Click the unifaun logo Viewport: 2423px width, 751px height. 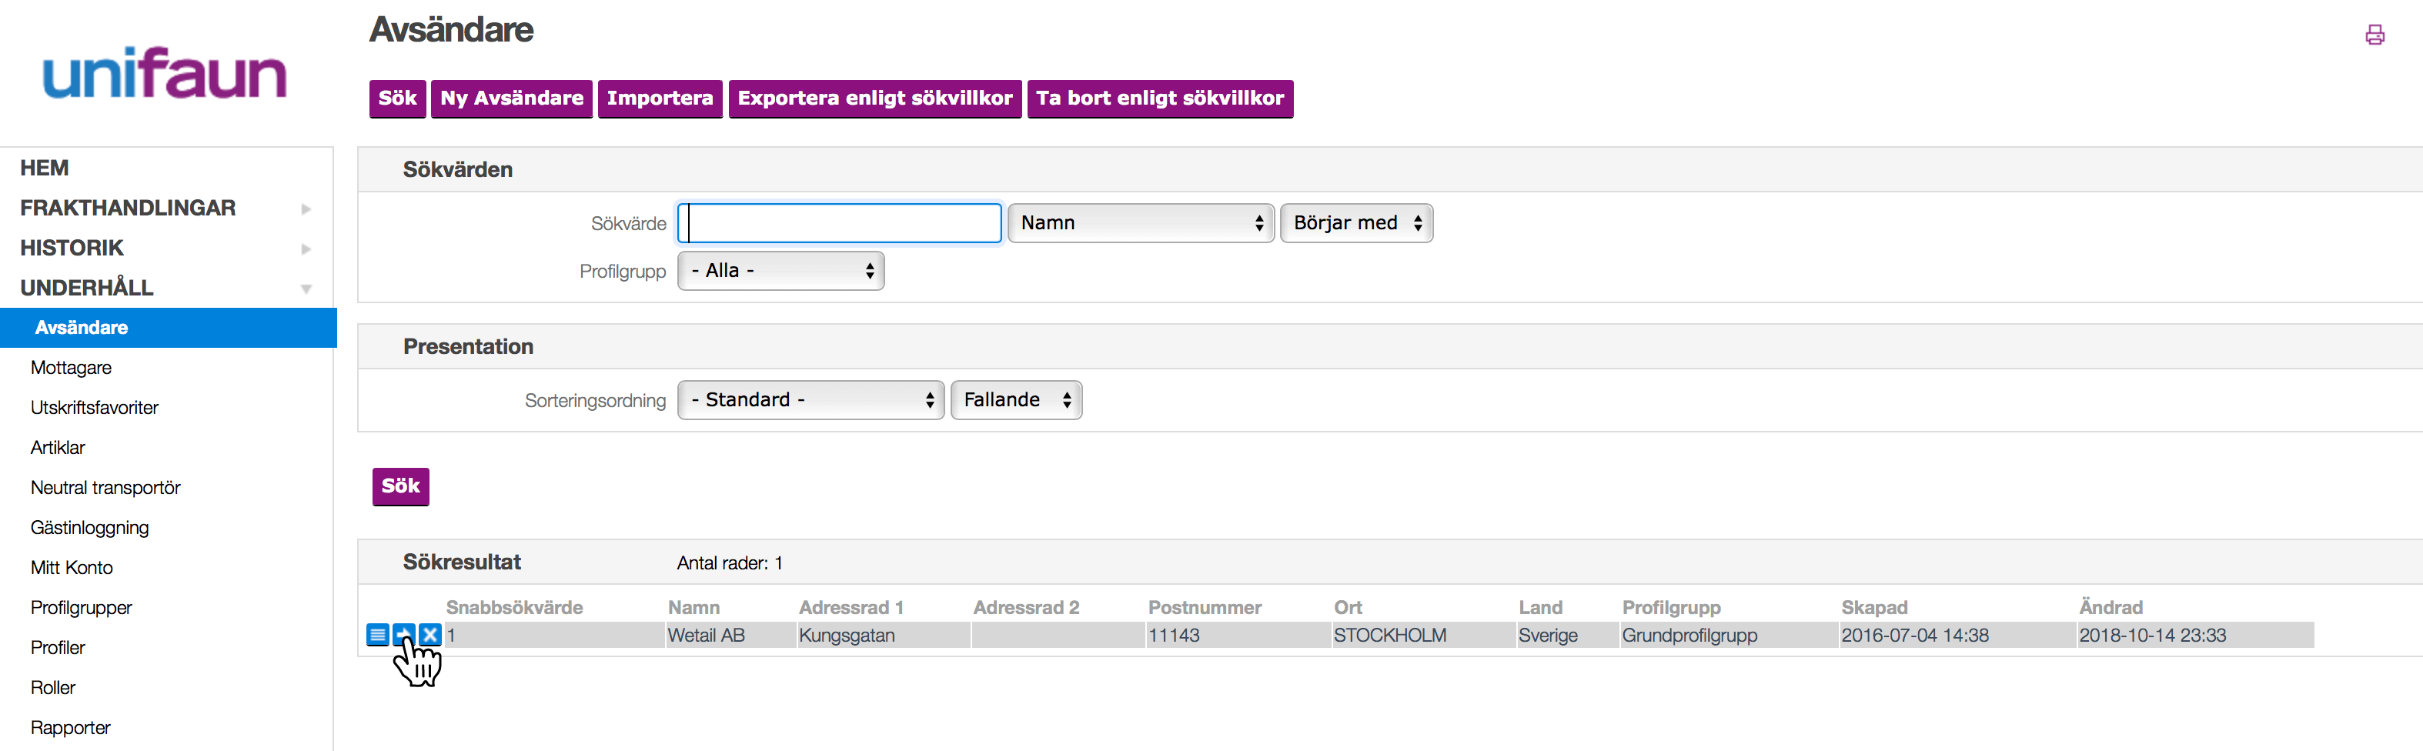pos(165,73)
